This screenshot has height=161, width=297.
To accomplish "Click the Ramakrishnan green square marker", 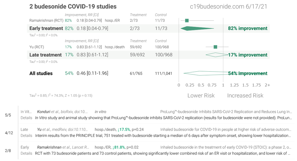I will 187,21.
